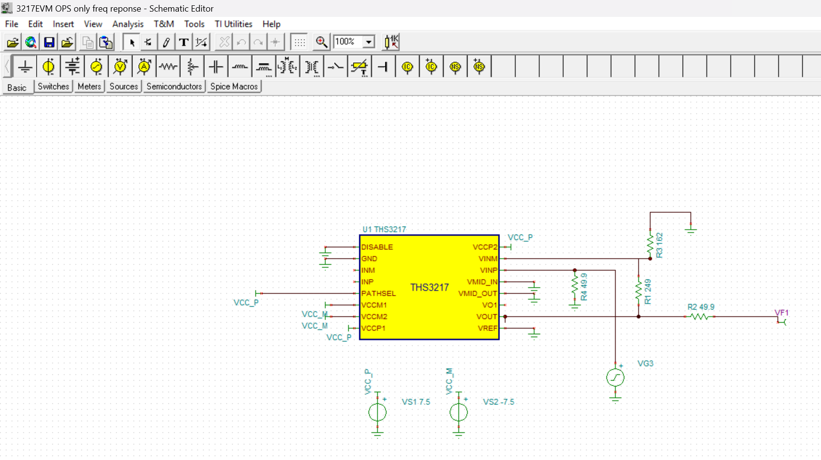821x460 pixels.
Task: Toggle the grid dots display
Action: [x=300, y=43]
